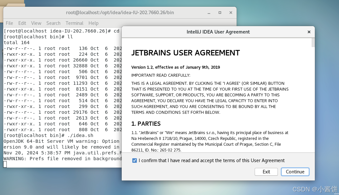
Task: Open the Search menu in terminal
Action: (53, 23)
